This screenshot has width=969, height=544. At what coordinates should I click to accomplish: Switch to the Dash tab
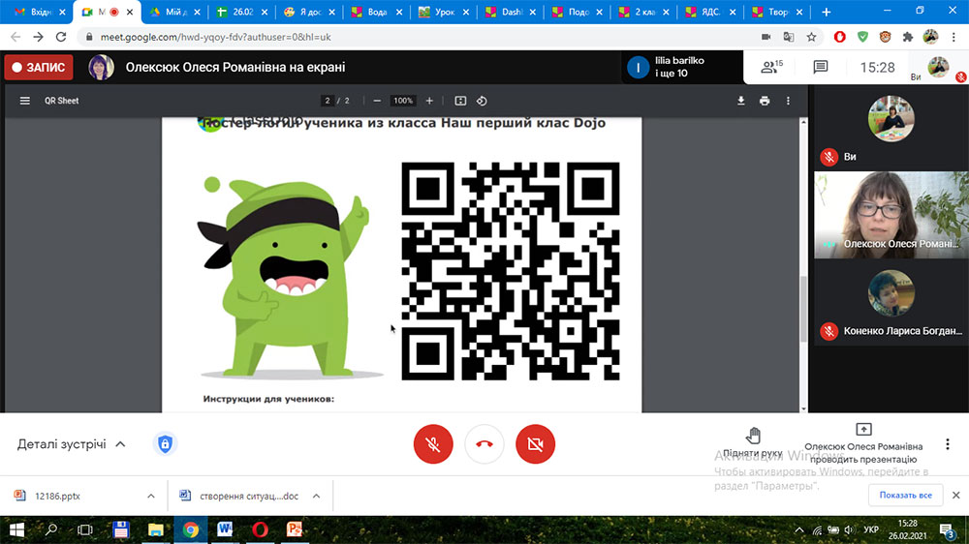click(511, 12)
